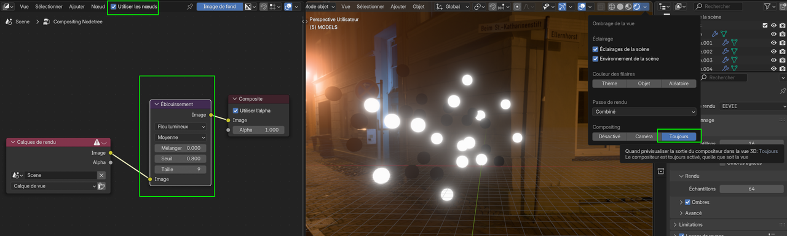This screenshot has height=236, width=787.
Task: Toggle Environnement de la scène checkbox
Action: point(595,59)
